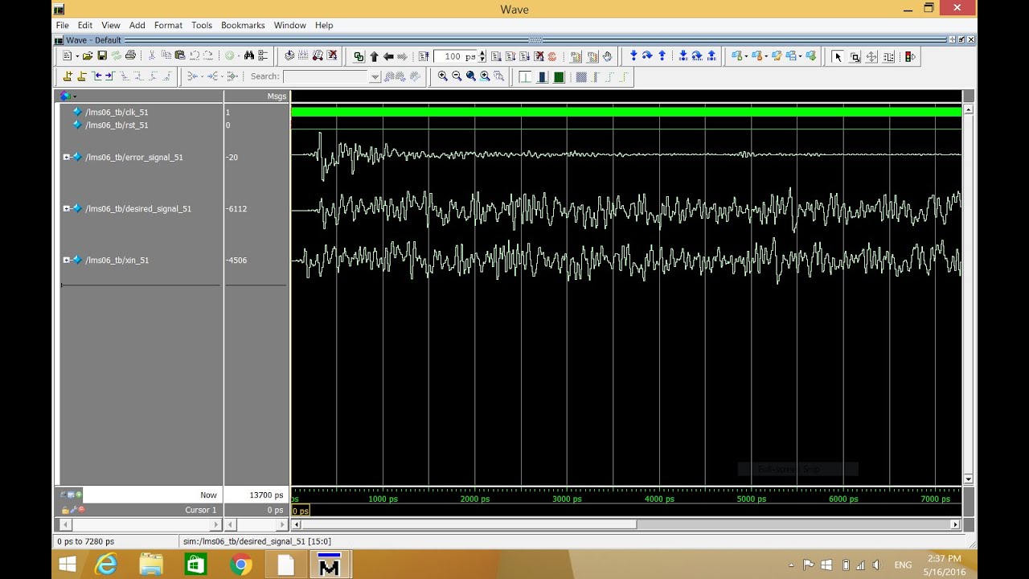Open the Format menu
Image resolution: width=1029 pixels, height=579 pixels.
pos(169,25)
